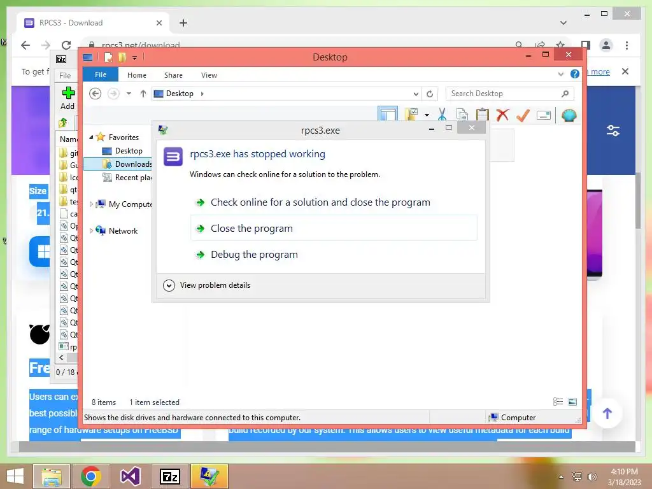Image resolution: width=652 pixels, height=489 pixels.
Task: Click the new folder icon in Explorer title bar
Action: [x=122, y=57]
